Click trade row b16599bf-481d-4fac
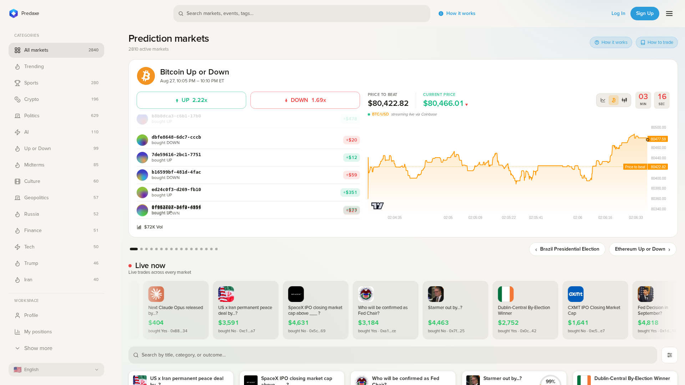This screenshot has width=685, height=385. coord(248,175)
